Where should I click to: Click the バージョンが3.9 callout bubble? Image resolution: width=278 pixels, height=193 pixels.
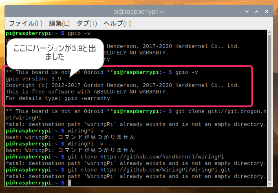55,53
